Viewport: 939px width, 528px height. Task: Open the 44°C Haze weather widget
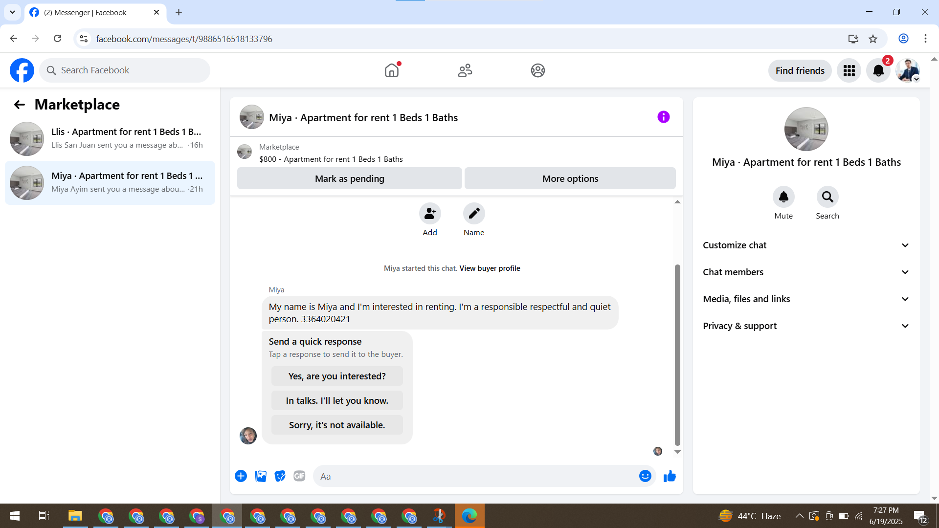click(x=750, y=516)
